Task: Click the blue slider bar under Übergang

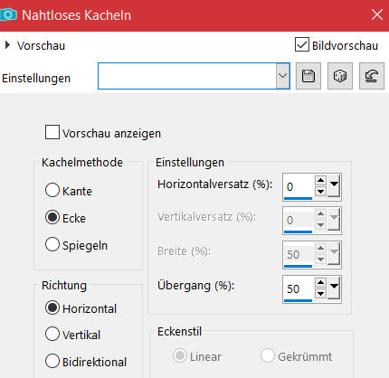Action: (298, 300)
